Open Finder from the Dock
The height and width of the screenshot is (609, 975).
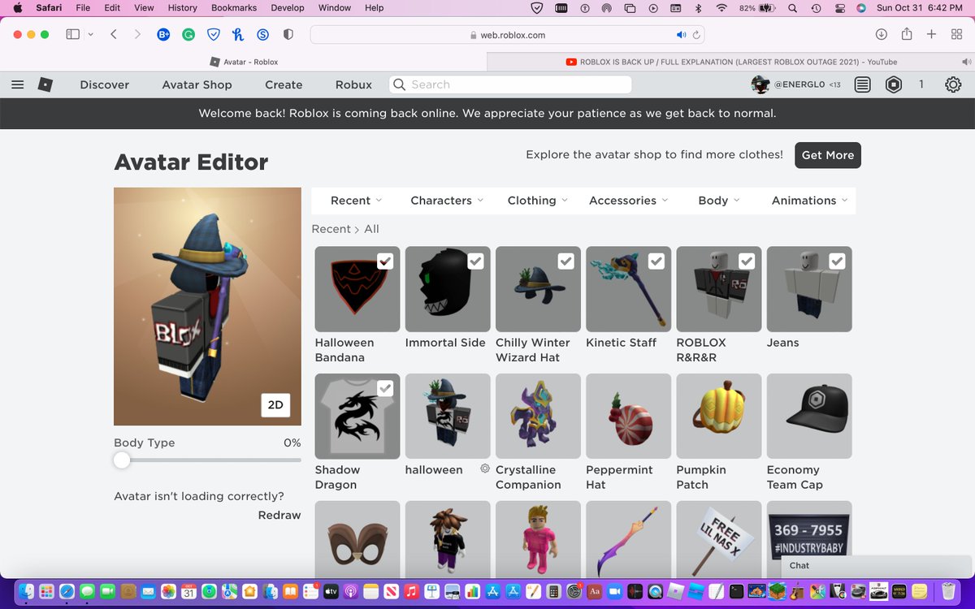pyautogui.click(x=26, y=591)
